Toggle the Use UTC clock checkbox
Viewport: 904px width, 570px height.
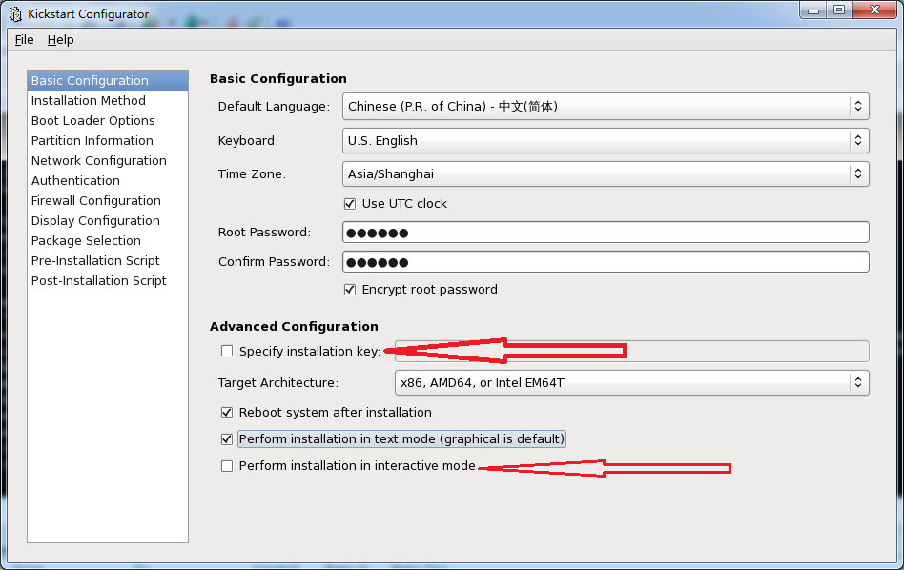(350, 203)
